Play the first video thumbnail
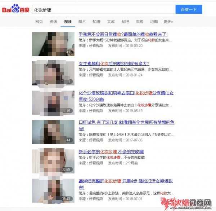The image size is (216, 211). [53, 44]
